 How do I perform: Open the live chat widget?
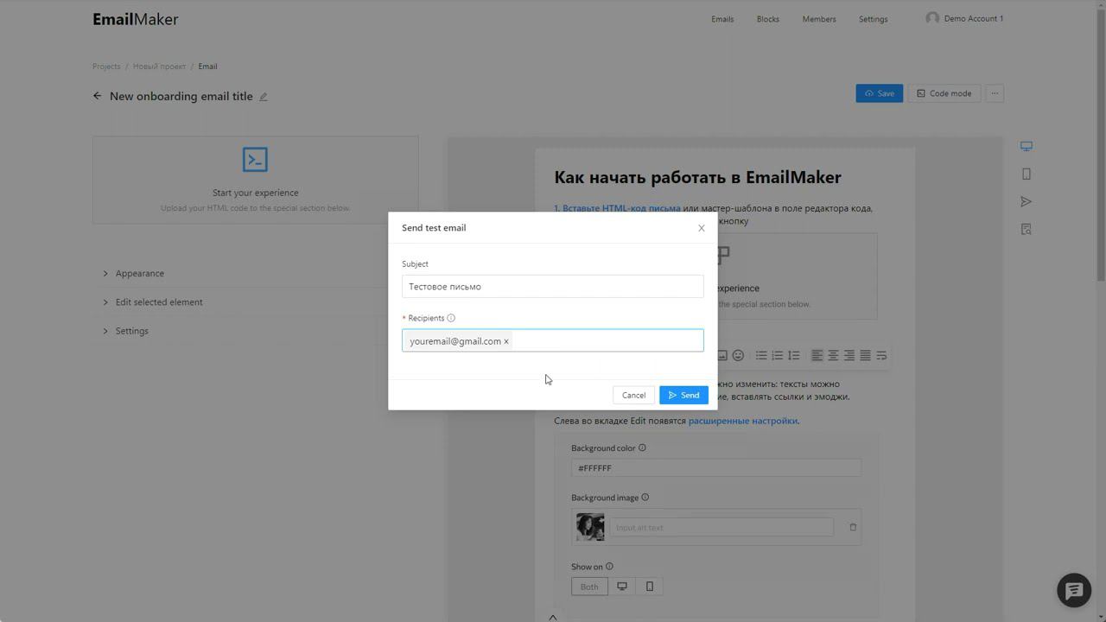coord(1074,590)
